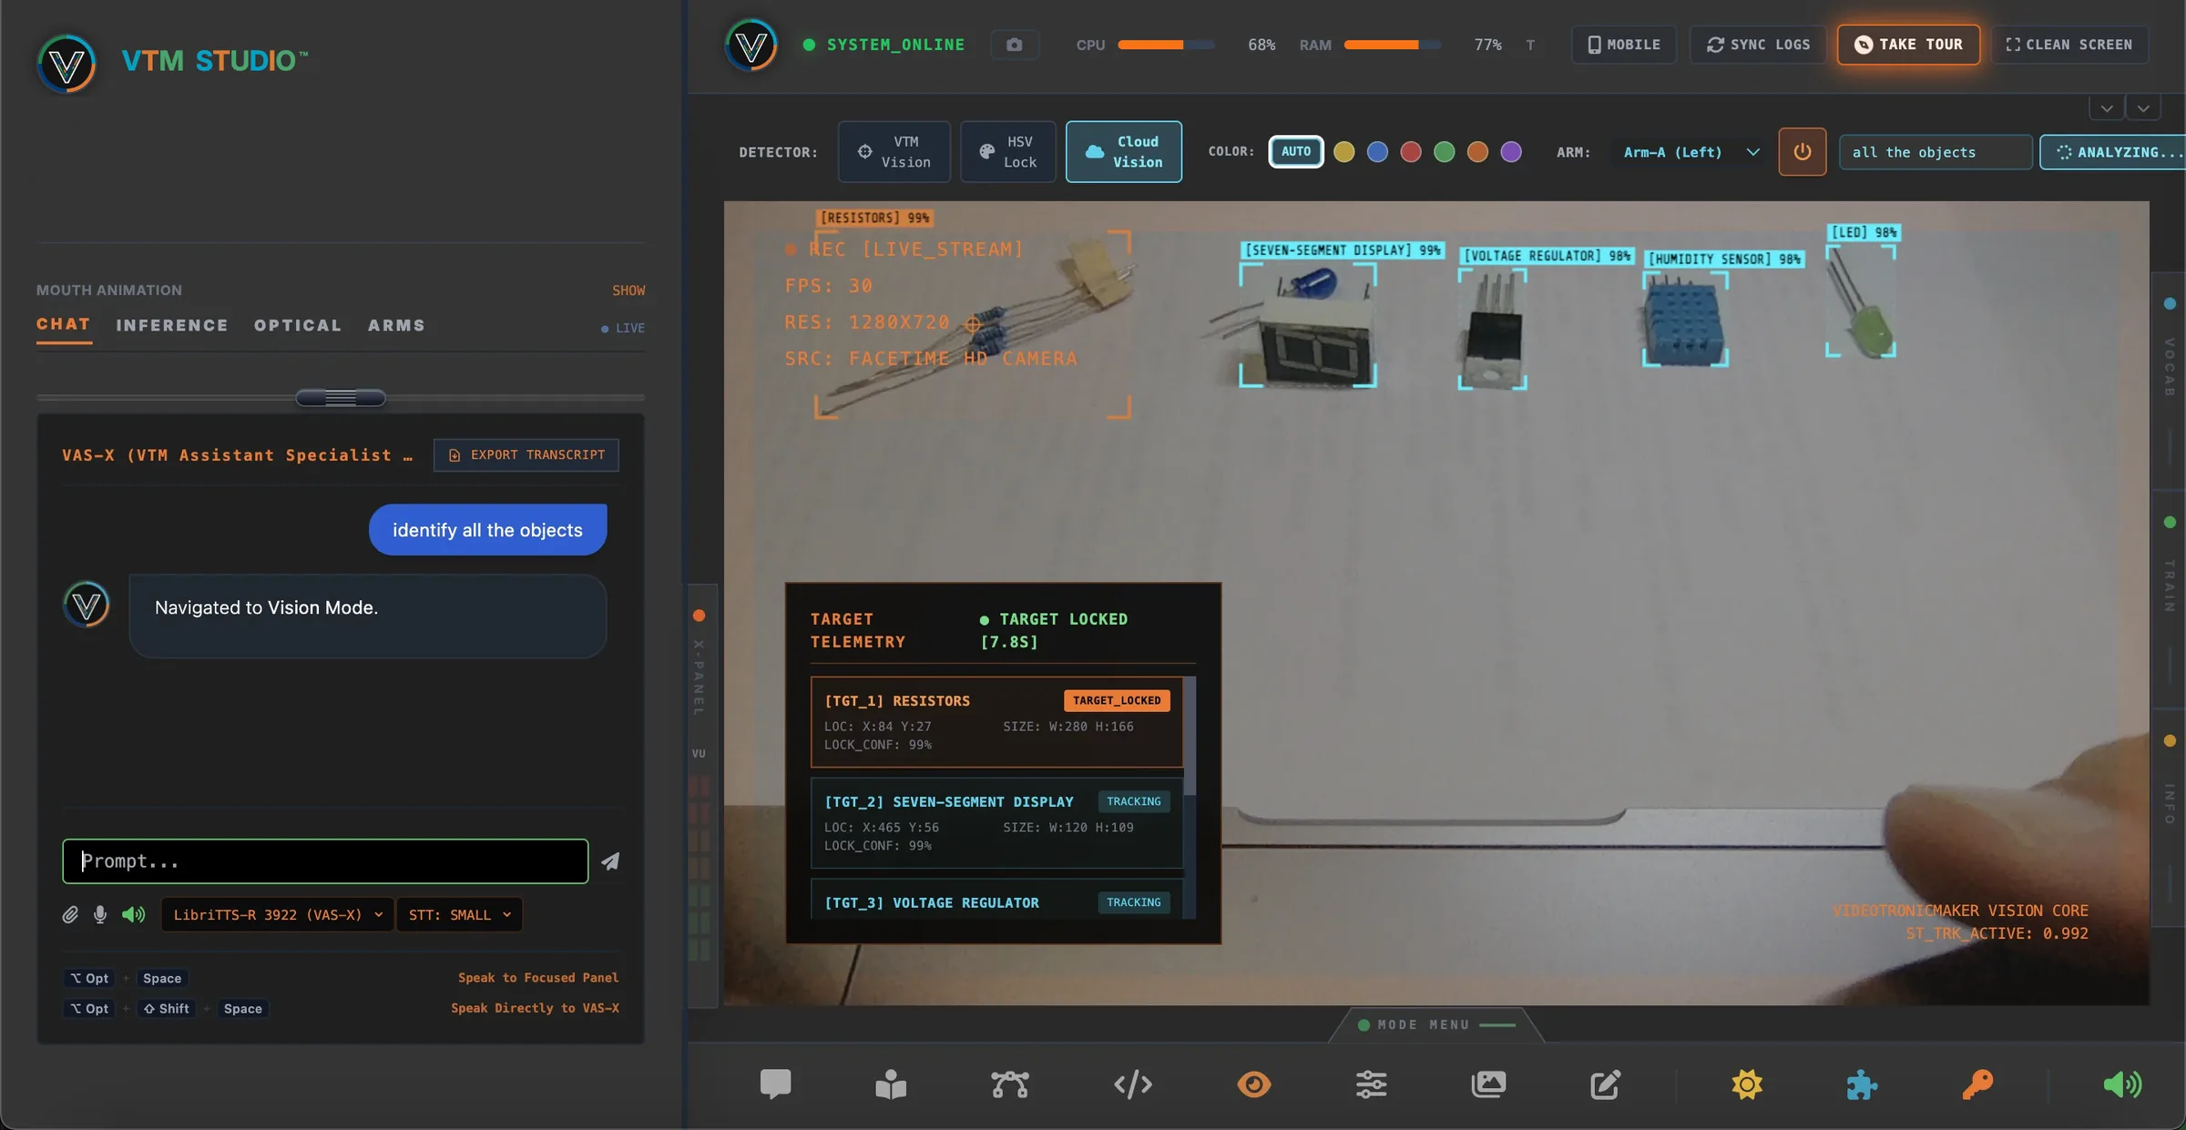Click the CLEAN SCREEN button
The image size is (2186, 1130).
click(2069, 45)
